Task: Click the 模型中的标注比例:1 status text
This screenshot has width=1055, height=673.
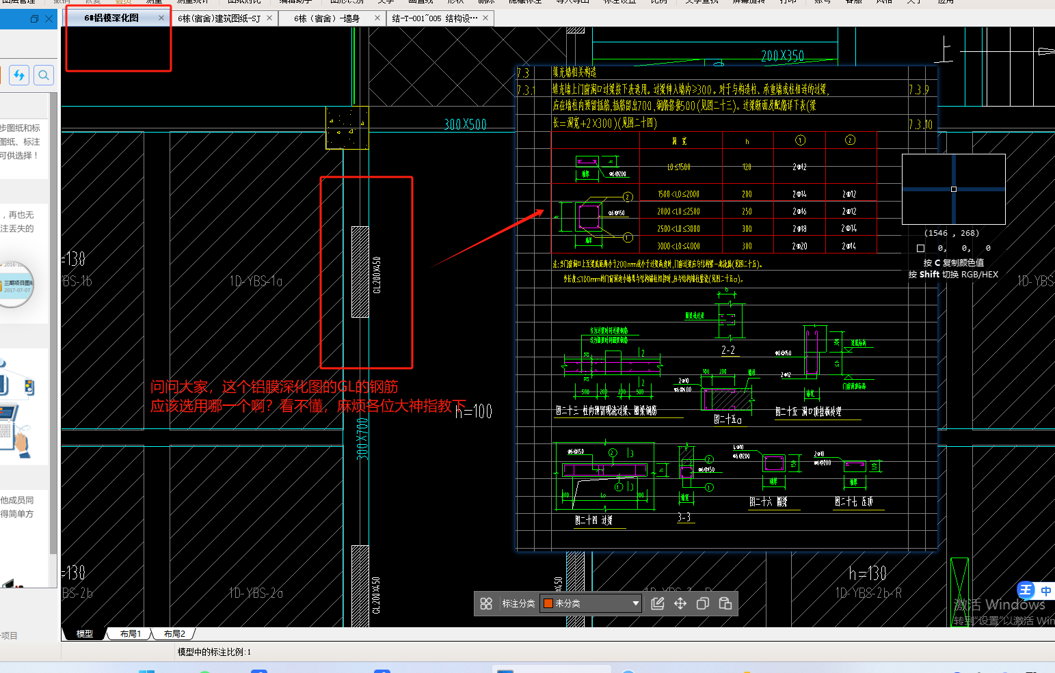Action: 214,652
